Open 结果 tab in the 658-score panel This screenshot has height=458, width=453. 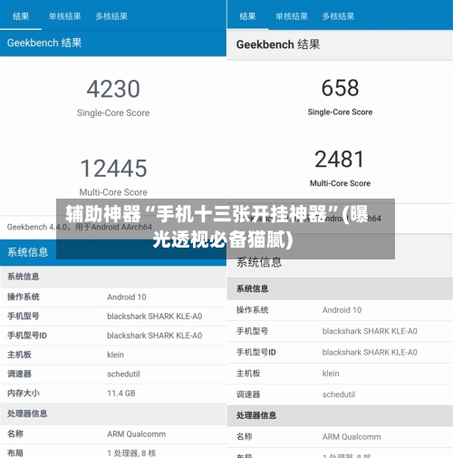(247, 16)
